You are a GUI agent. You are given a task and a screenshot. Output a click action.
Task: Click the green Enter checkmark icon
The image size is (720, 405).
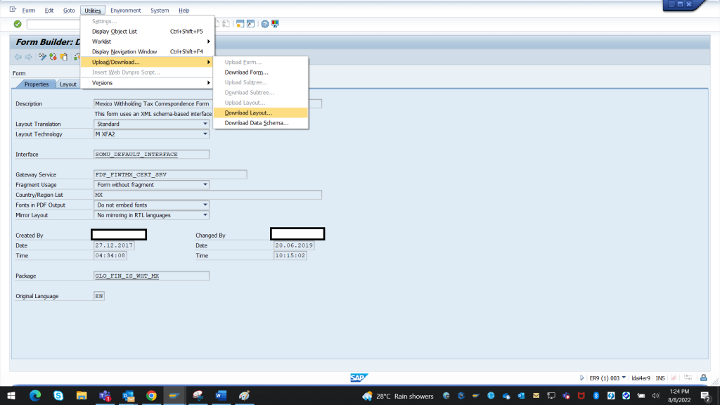point(18,24)
